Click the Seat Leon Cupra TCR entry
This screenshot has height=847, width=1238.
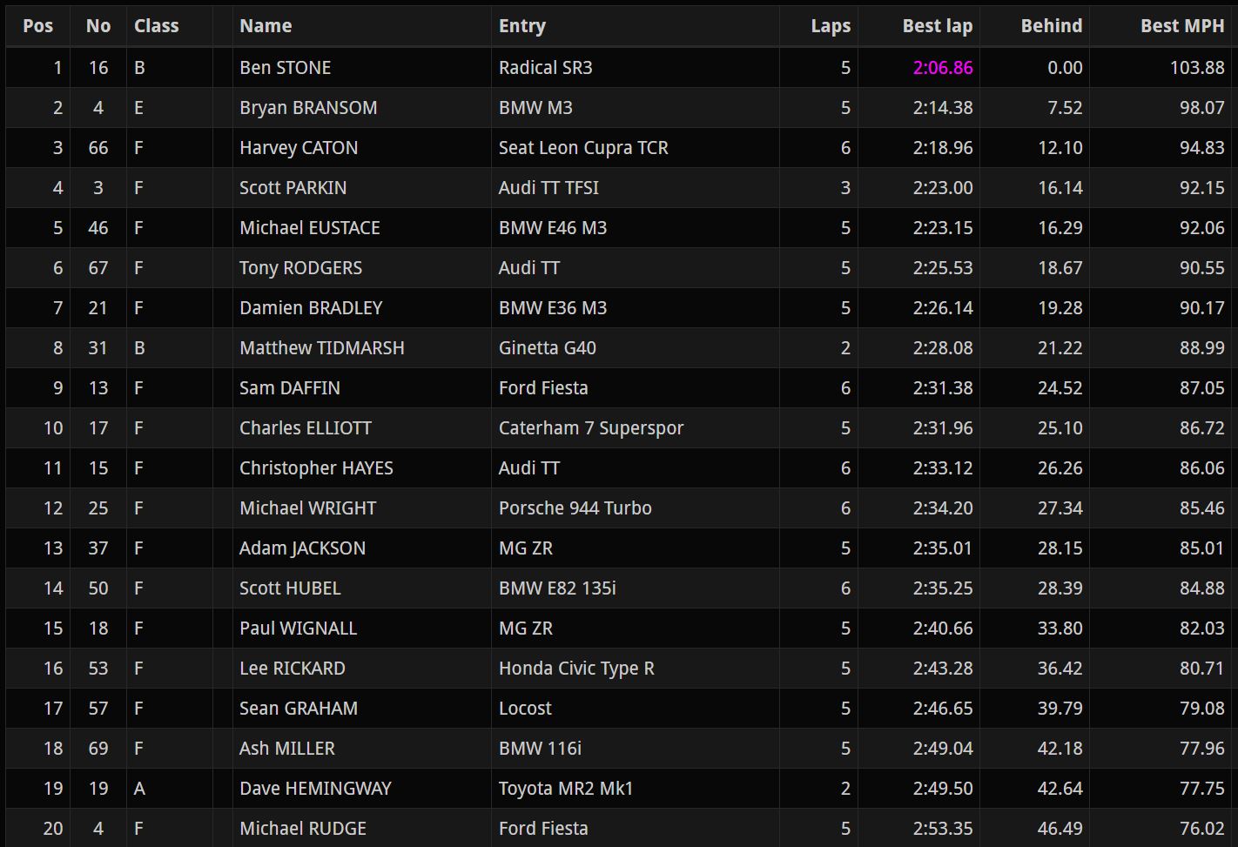click(583, 148)
